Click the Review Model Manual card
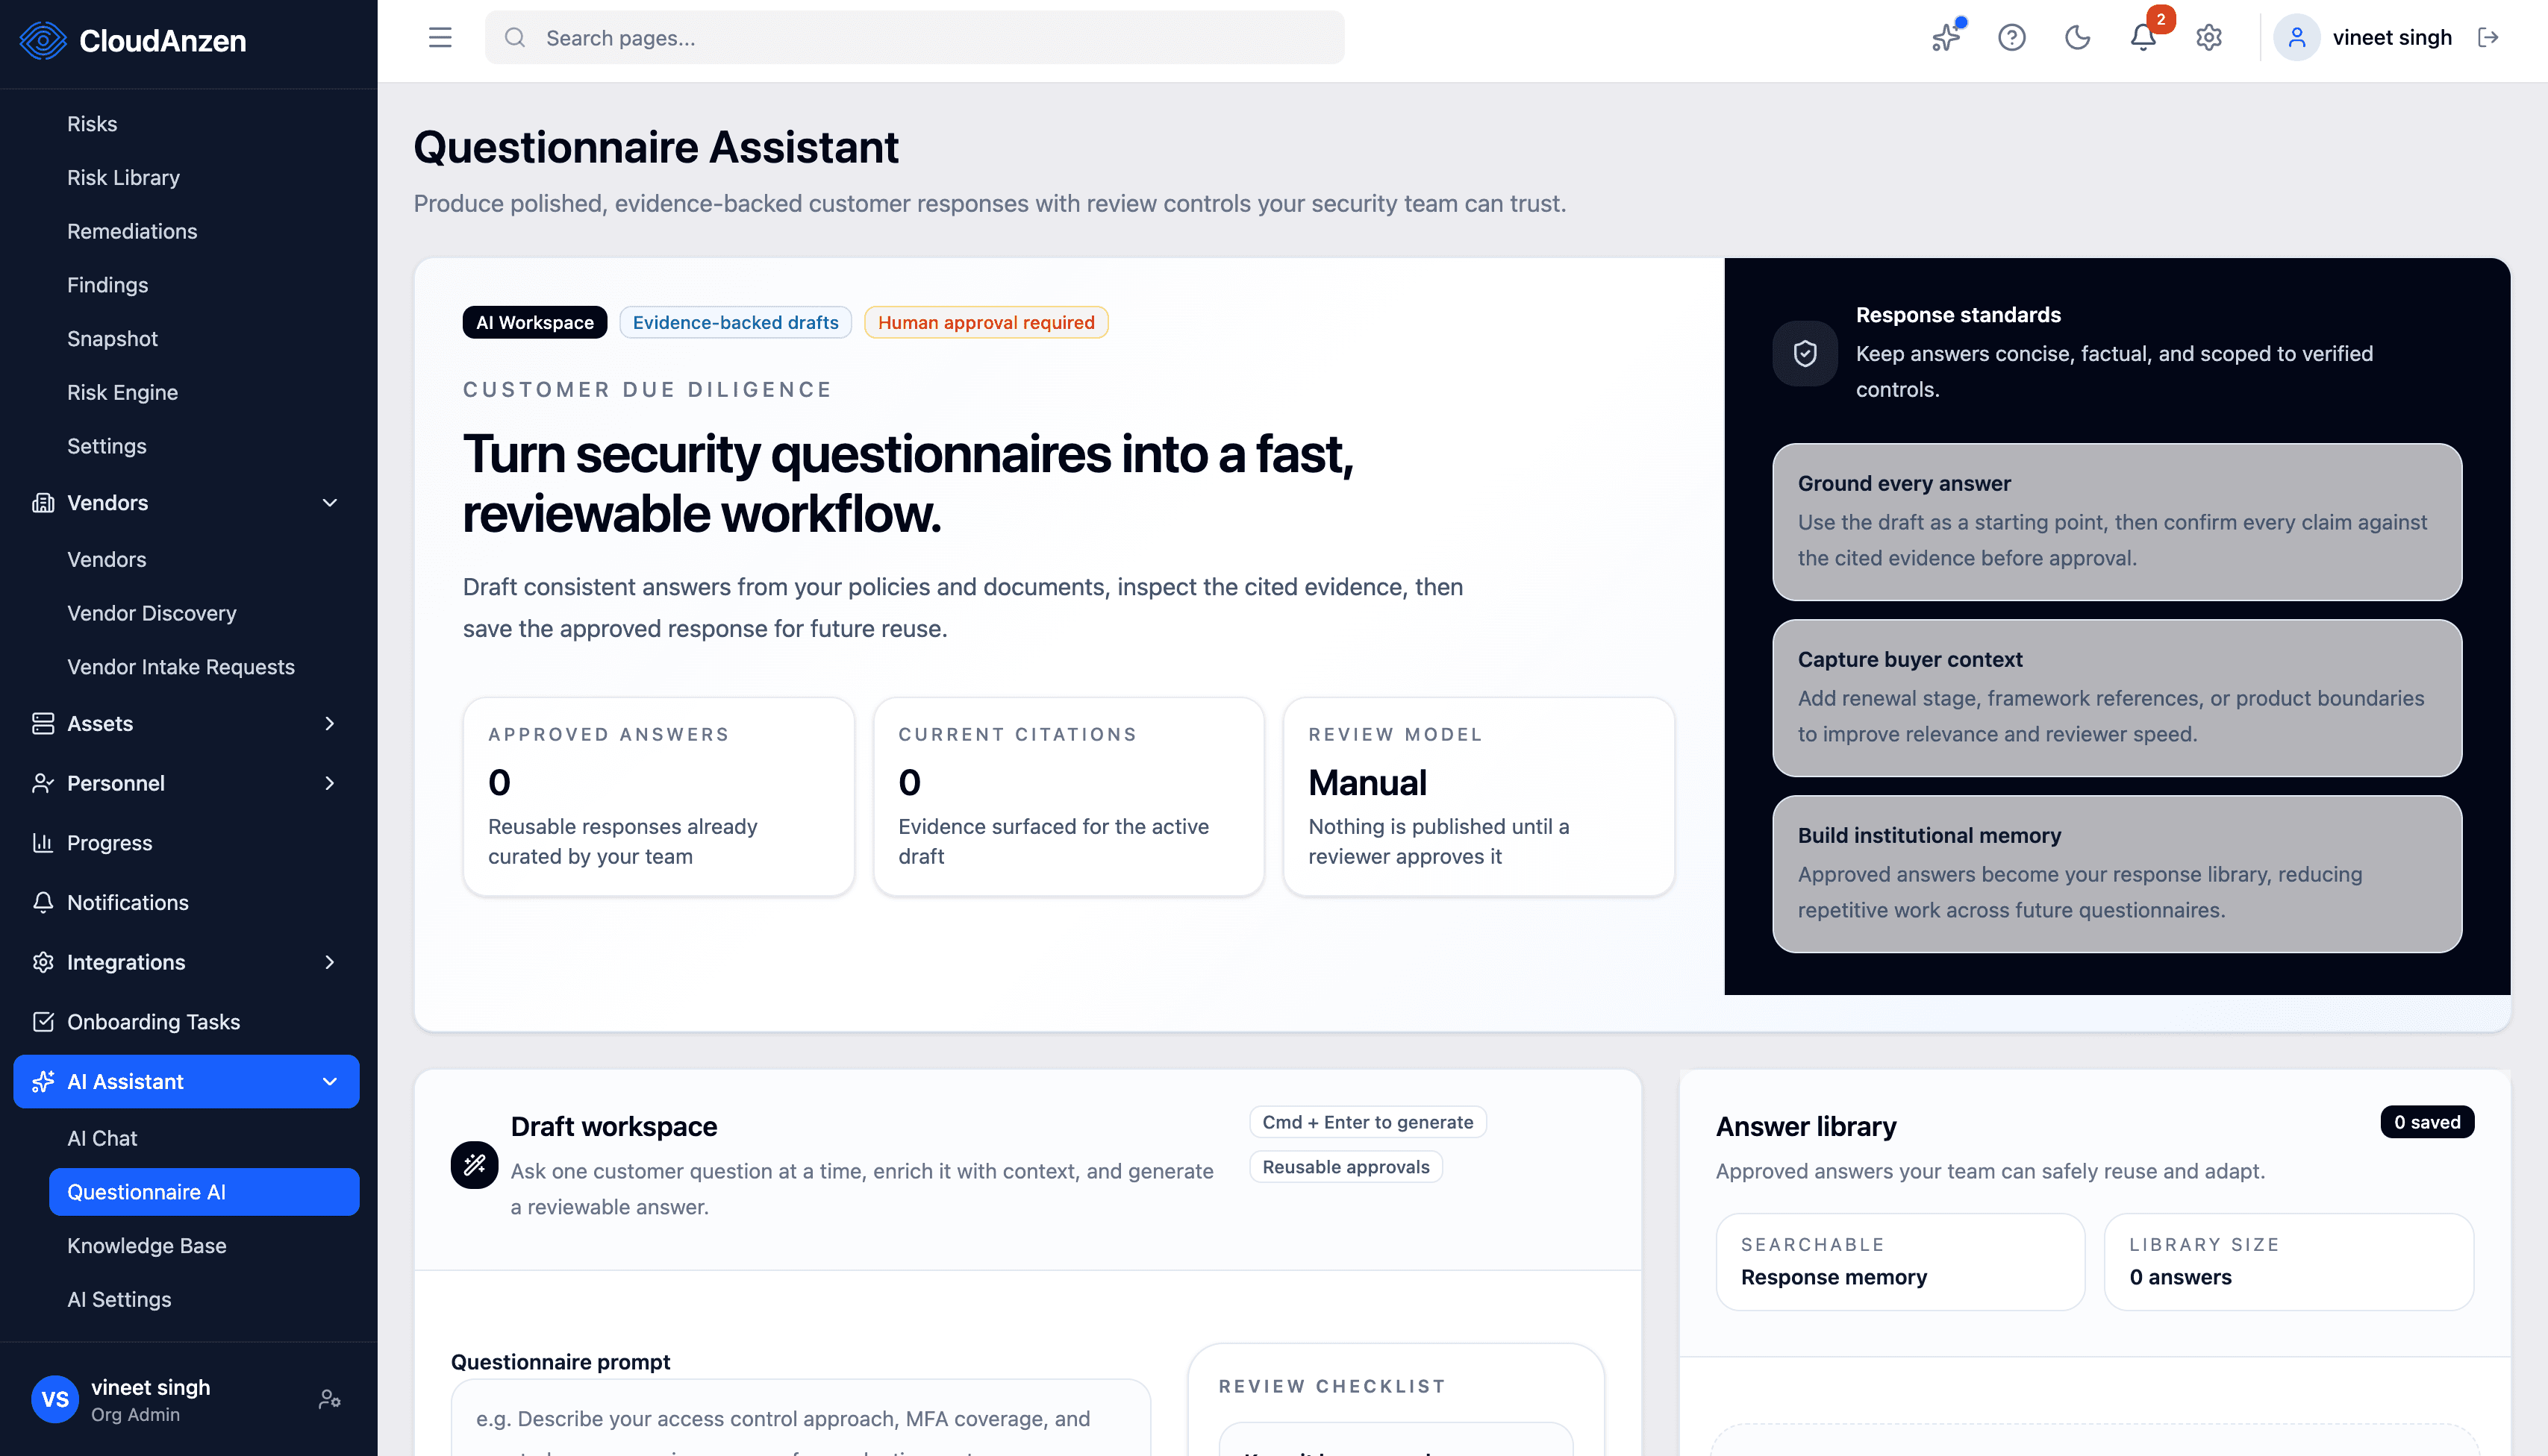The image size is (2548, 1456). point(1478,796)
